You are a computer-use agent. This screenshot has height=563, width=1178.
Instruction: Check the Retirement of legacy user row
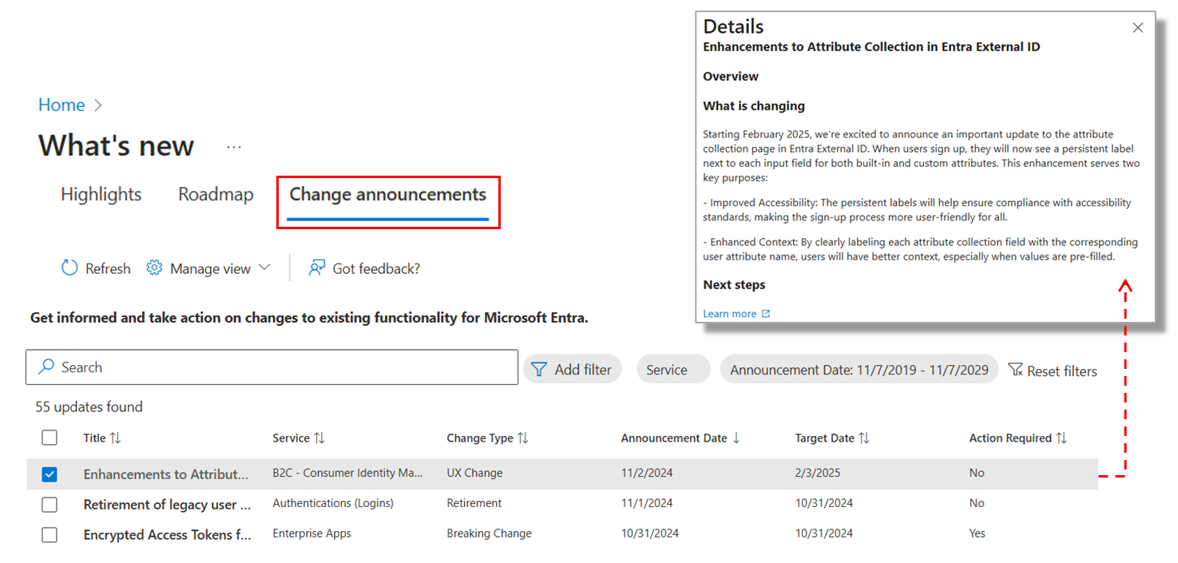pos(50,504)
